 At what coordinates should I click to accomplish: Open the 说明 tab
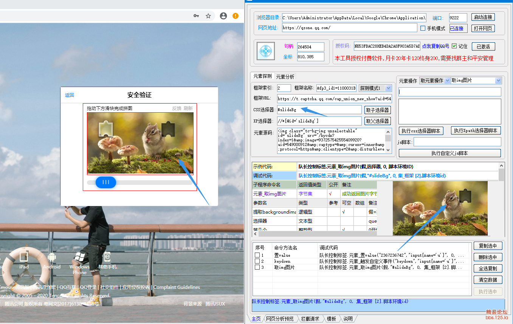coord(348,319)
